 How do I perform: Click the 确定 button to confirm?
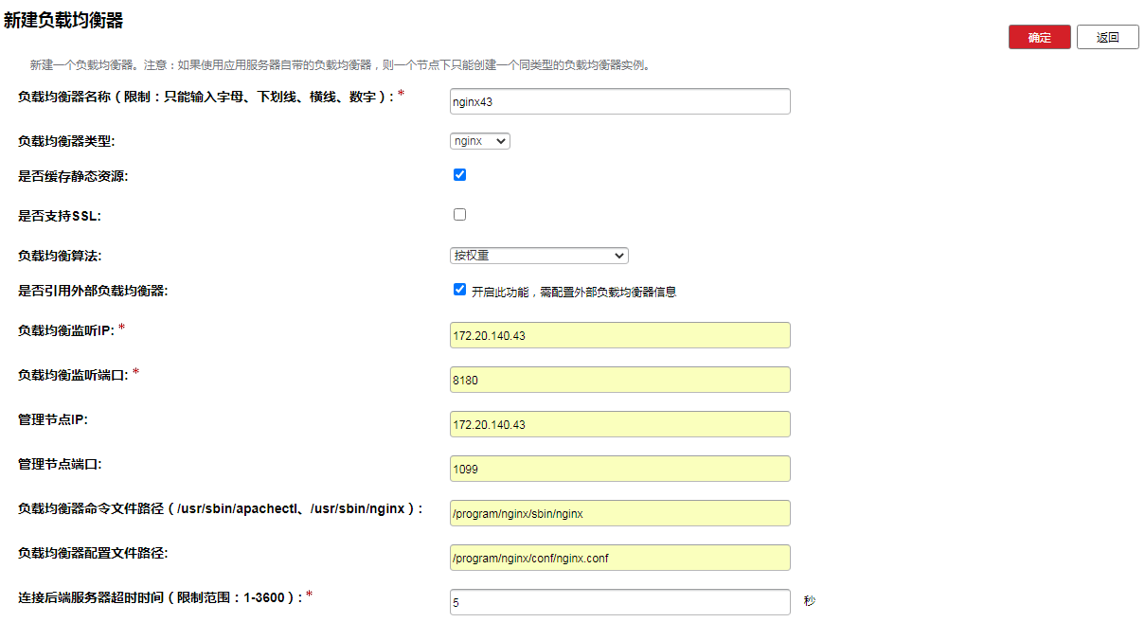tap(1039, 37)
